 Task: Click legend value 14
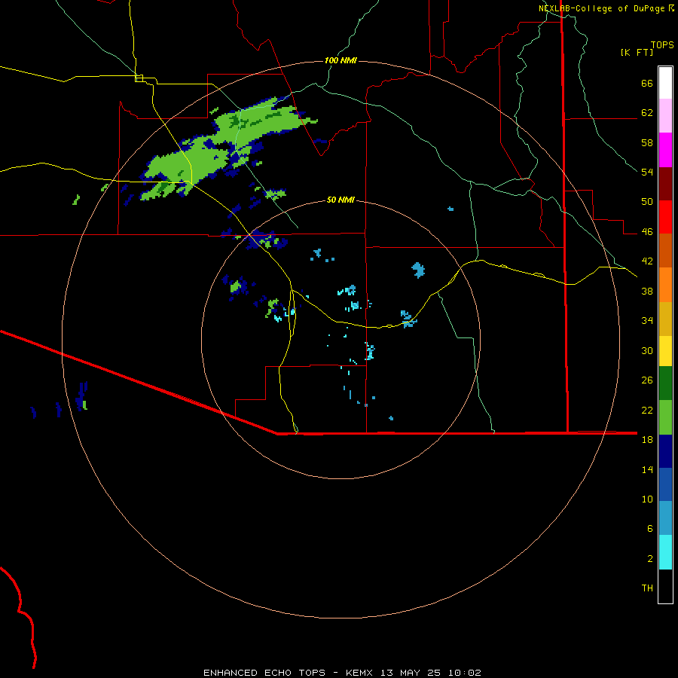pyautogui.click(x=647, y=469)
